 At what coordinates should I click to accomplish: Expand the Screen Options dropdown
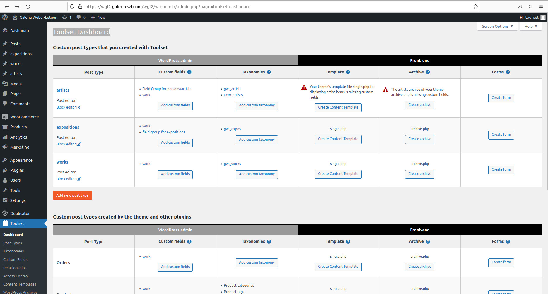coord(497,26)
